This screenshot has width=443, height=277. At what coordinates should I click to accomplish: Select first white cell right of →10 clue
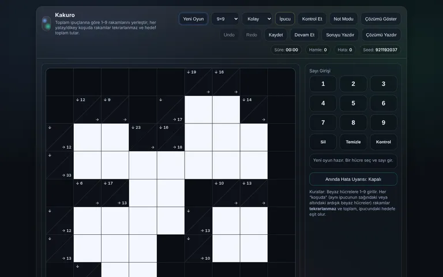tap(226, 248)
